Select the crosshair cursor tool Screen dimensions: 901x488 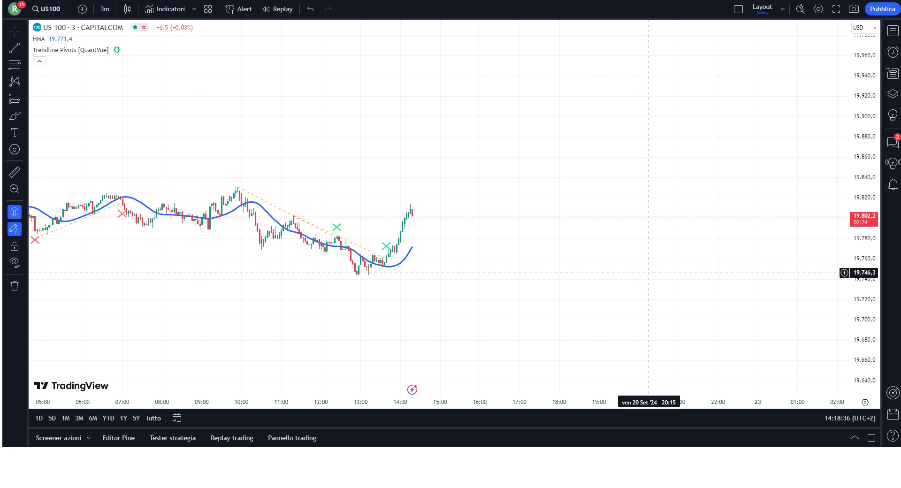(15, 31)
